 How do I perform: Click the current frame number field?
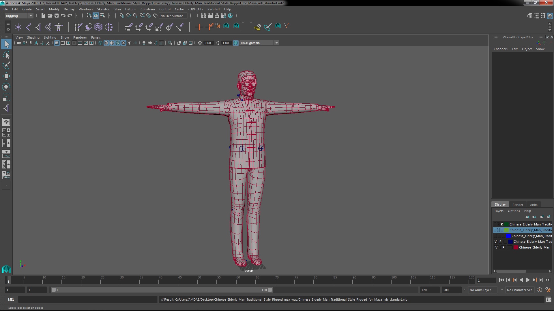(486, 280)
